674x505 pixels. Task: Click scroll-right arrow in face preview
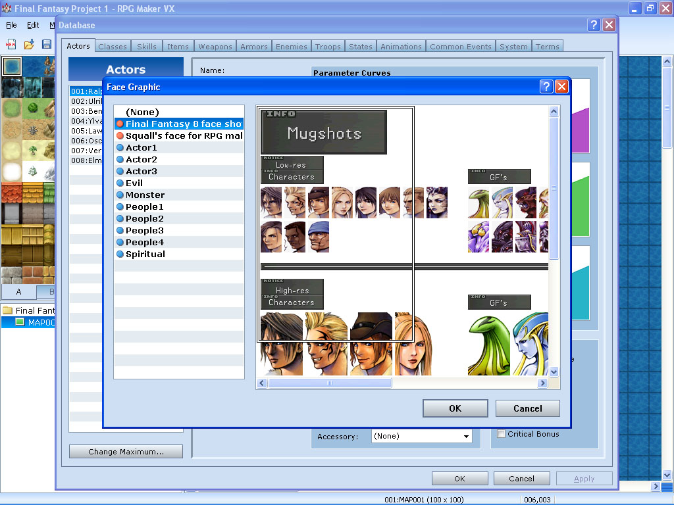click(x=542, y=383)
